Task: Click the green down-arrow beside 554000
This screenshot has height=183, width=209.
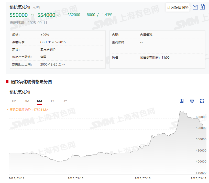Action: click(x=58, y=15)
